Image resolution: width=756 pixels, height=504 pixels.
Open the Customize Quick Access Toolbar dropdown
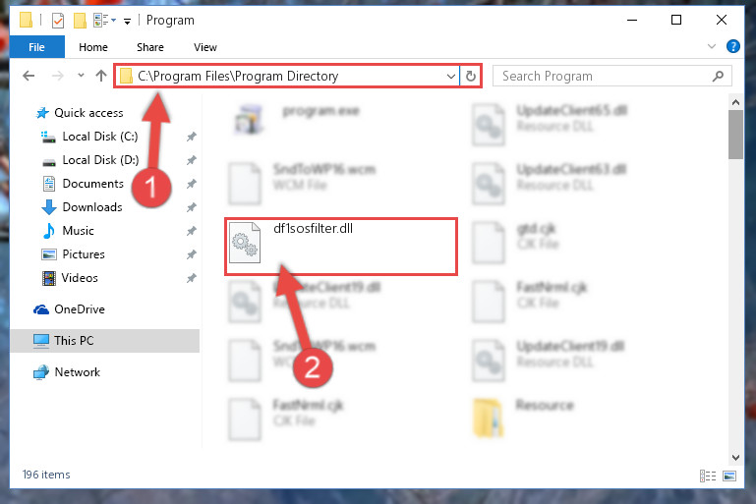127,22
